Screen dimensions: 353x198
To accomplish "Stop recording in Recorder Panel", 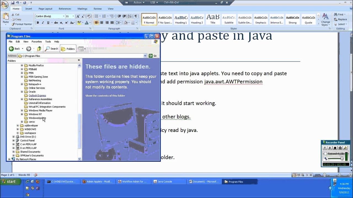I will (x=335, y=148).
